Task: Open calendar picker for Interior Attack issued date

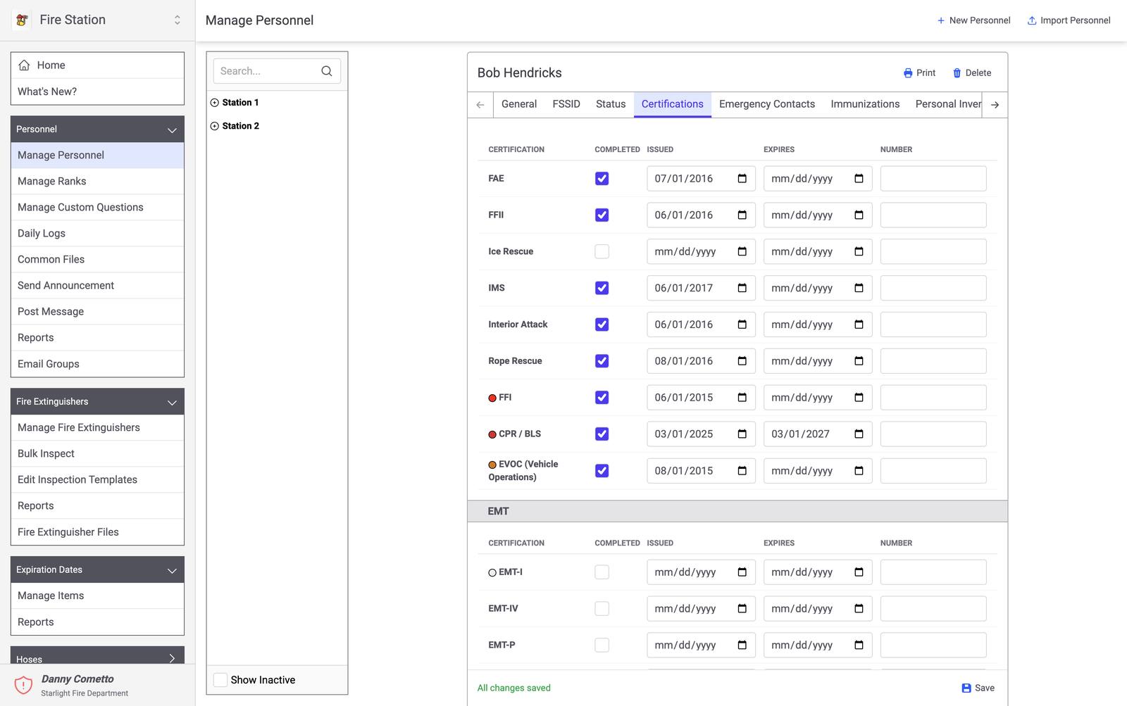Action: click(742, 324)
